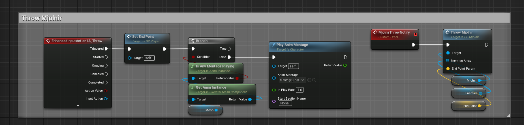524x125 pixels.
Task: Select the Get Anim Instance node title
Action: [x=211, y=87]
